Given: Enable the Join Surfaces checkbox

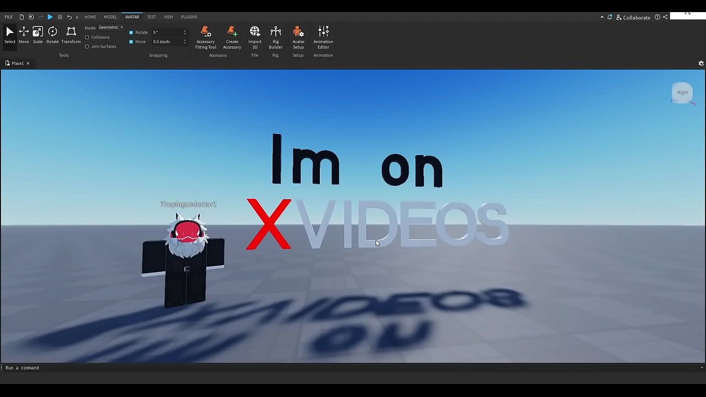Looking at the screenshot, I should (87, 46).
